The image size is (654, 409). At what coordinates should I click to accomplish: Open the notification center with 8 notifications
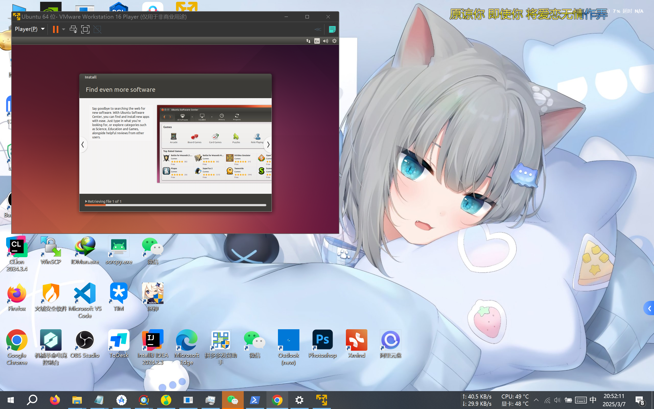[640, 400]
